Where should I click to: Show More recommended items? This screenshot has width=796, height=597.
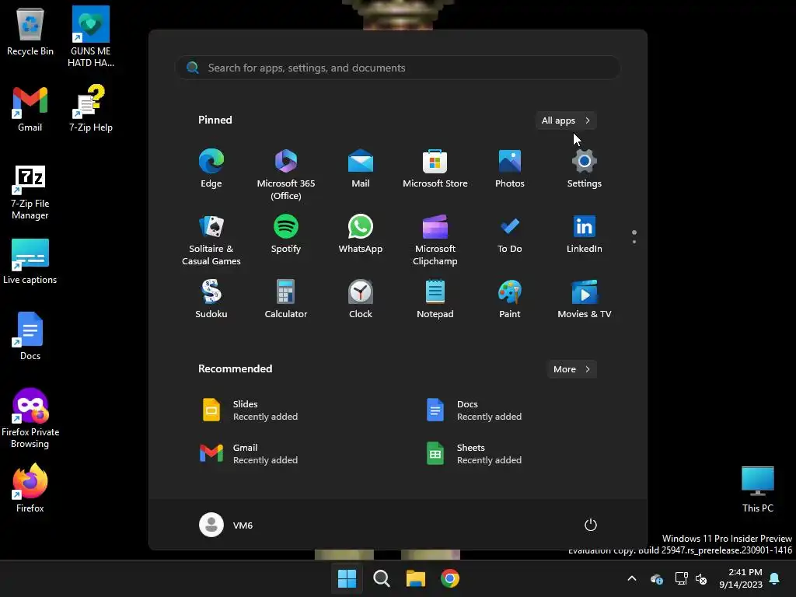click(572, 369)
